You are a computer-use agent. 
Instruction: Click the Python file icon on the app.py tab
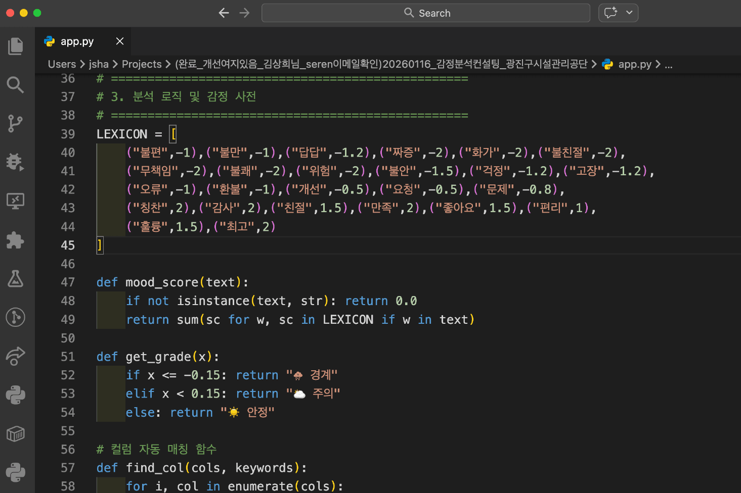pos(50,41)
